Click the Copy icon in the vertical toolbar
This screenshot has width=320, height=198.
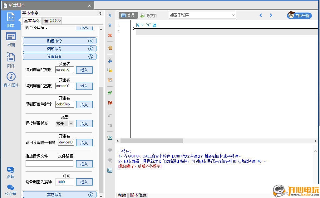(x=110, y=70)
